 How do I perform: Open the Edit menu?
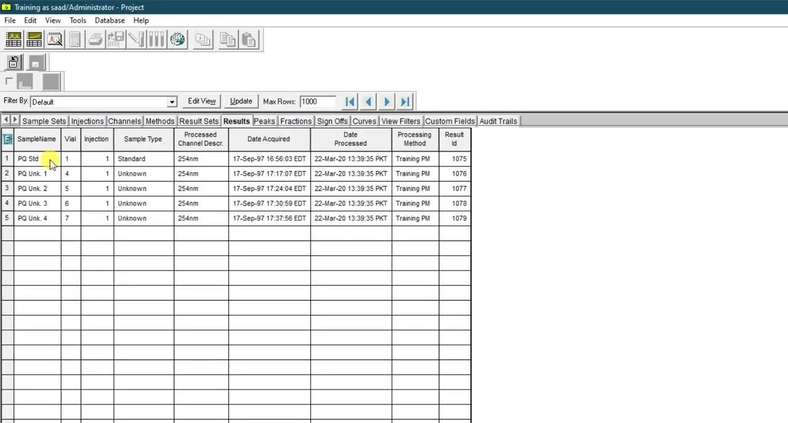pyautogui.click(x=30, y=20)
